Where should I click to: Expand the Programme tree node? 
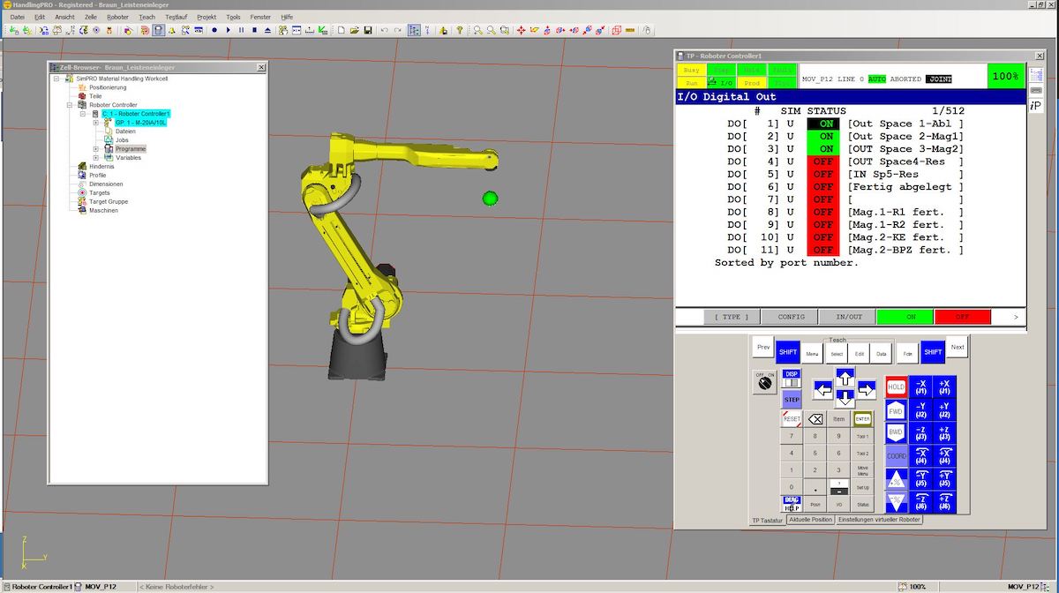click(x=96, y=149)
